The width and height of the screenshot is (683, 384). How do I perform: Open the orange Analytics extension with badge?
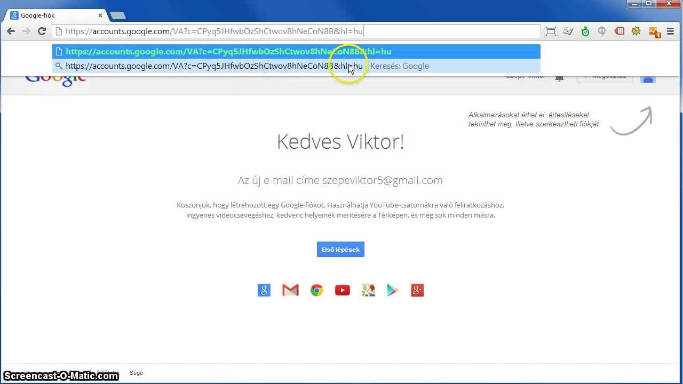[654, 32]
